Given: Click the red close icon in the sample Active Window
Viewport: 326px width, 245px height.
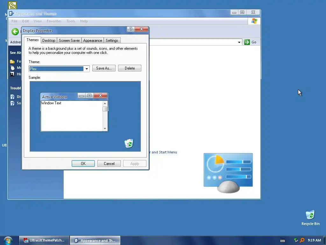Looking at the screenshot, I should pyautogui.click(x=100, y=95).
